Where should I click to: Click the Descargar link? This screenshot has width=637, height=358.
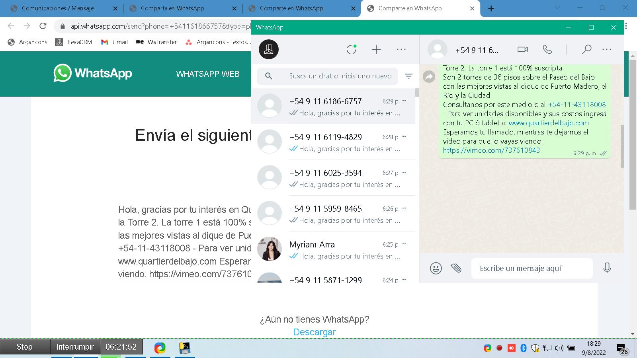(315, 332)
